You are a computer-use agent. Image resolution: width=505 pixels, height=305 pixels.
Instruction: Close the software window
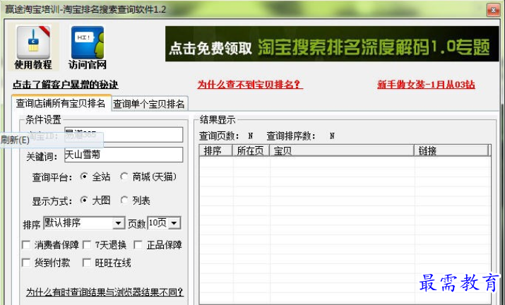tap(493, 10)
